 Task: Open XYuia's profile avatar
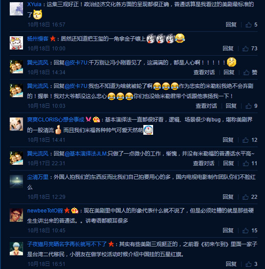point(16,9)
